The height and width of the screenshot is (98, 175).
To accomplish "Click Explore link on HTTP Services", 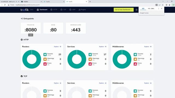I will [103, 47].
